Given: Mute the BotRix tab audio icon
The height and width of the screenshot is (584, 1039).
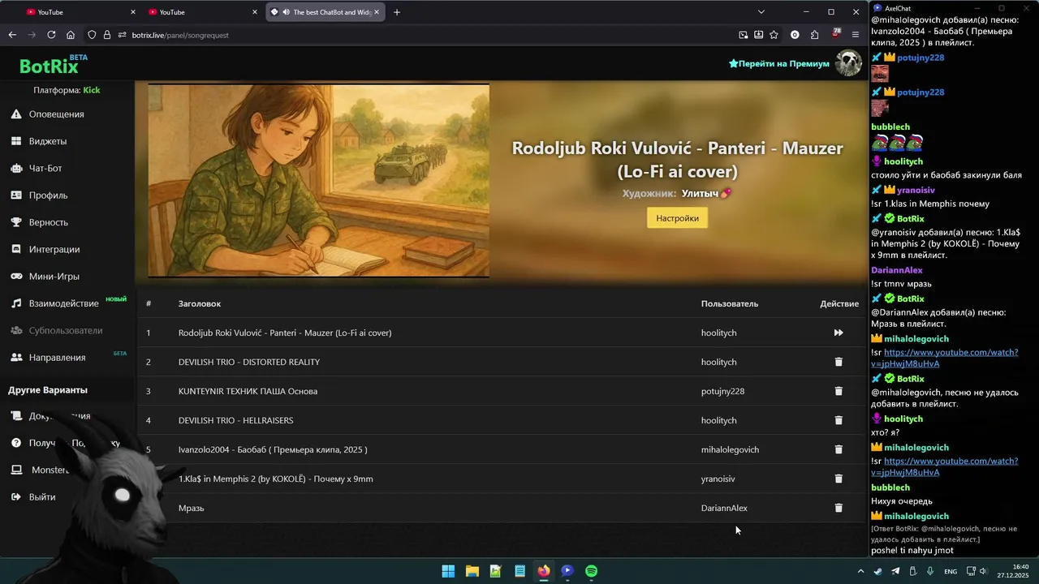Looking at the screenshot, I should point(286,12).
